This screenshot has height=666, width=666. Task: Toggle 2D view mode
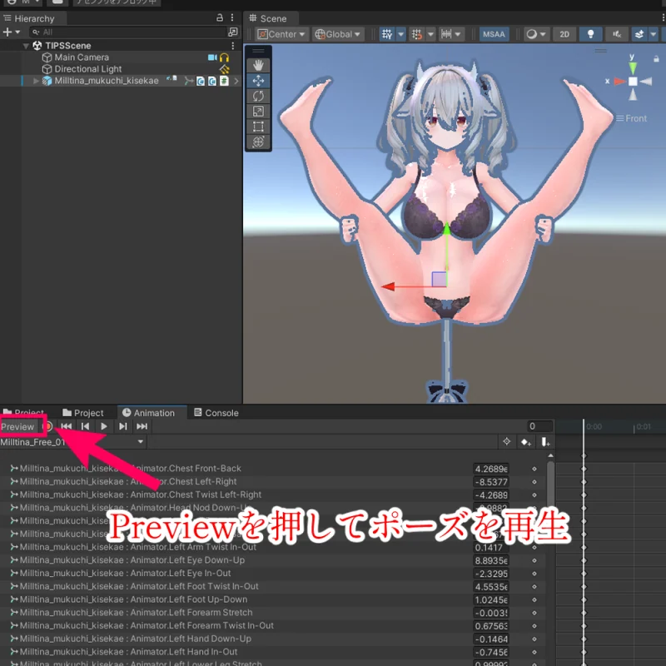564,34
